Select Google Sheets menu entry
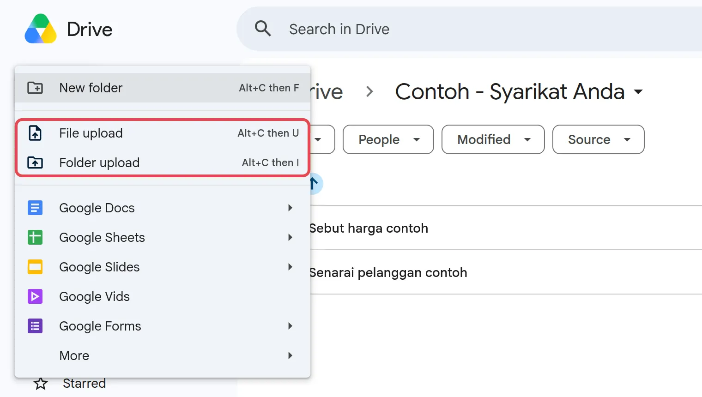Image resolution: width=702 pixels, height=397 pixels. coord(163,237)
